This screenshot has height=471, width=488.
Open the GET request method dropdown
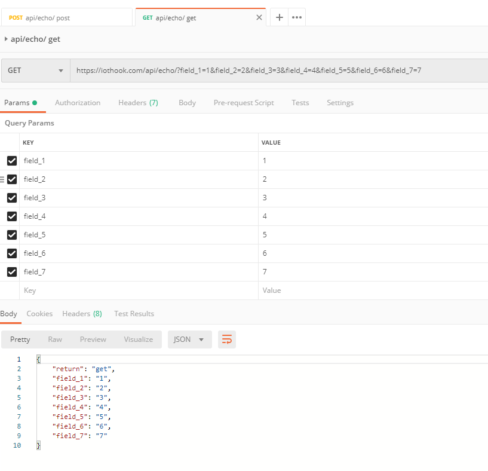click(35, 70)
